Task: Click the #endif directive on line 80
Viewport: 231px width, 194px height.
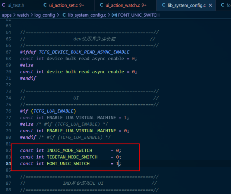Action: click(28, 137)
